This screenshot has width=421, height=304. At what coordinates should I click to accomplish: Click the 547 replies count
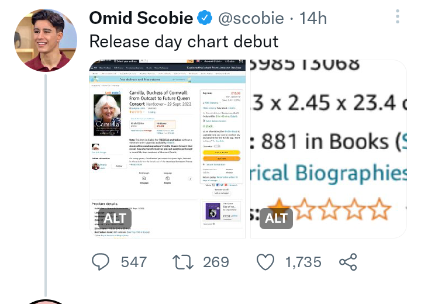134,261
